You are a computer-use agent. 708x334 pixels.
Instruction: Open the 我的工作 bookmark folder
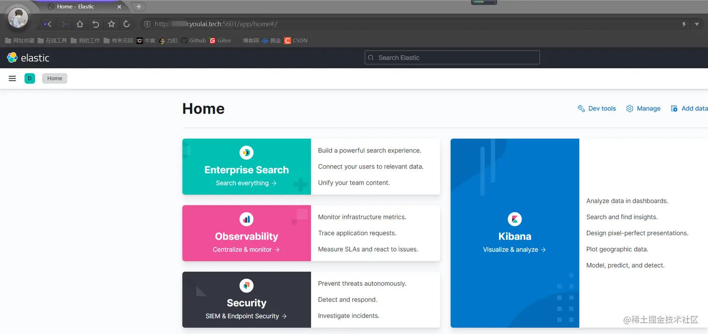85,41
